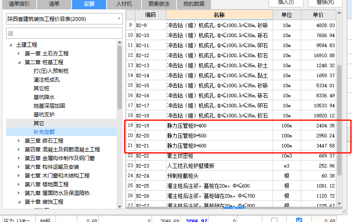Select row B2-19 静力压管桩D=400
The height and width of the screenshot is (222, 352).
pos(231,126)
